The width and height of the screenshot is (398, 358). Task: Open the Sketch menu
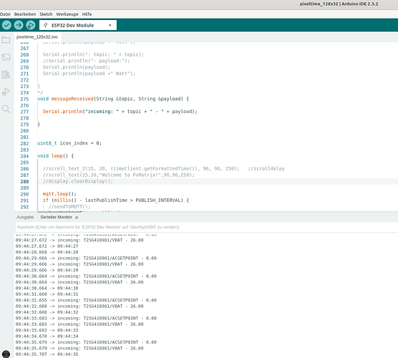(46, 14)
